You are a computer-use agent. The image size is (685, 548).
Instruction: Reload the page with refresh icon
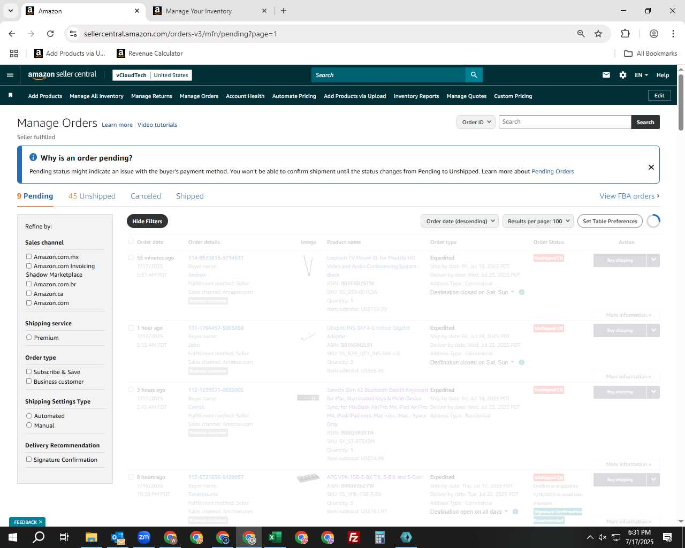[50, 34]
